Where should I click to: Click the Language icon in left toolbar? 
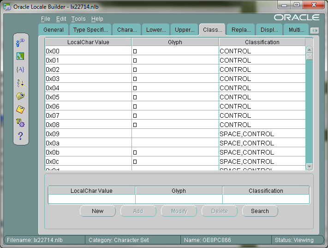(20, 43)
